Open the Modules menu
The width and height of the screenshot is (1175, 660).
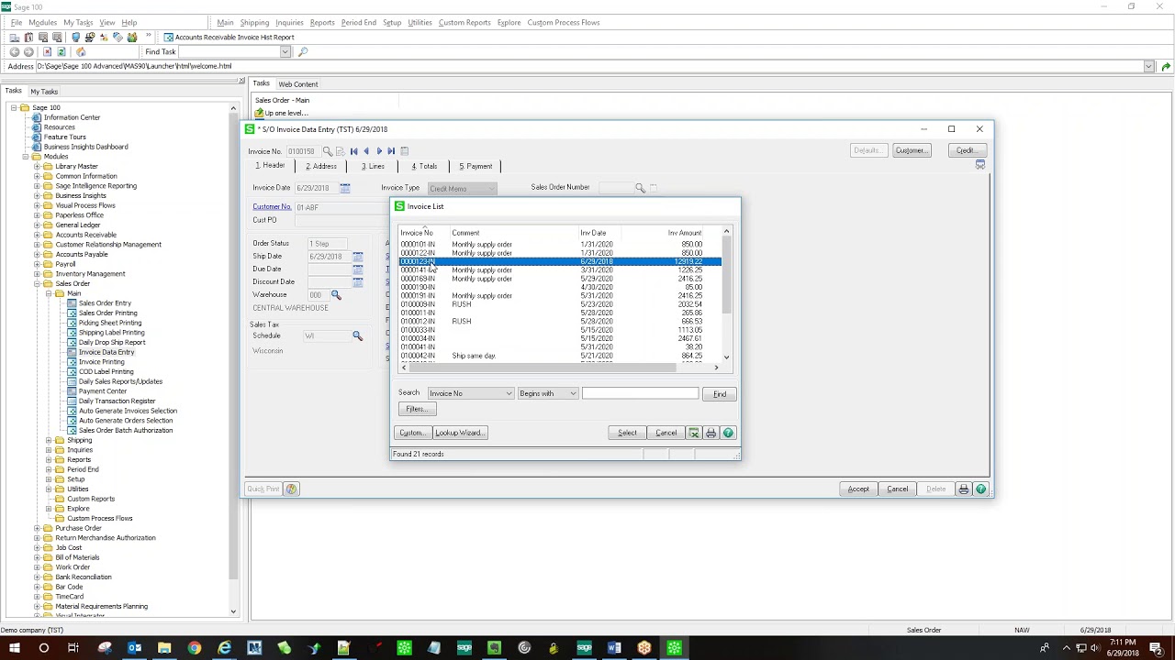click(x=42, y=22)
